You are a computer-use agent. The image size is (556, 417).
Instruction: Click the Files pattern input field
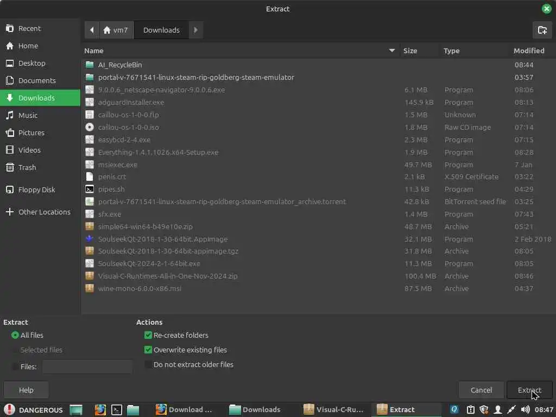[87, 367]
